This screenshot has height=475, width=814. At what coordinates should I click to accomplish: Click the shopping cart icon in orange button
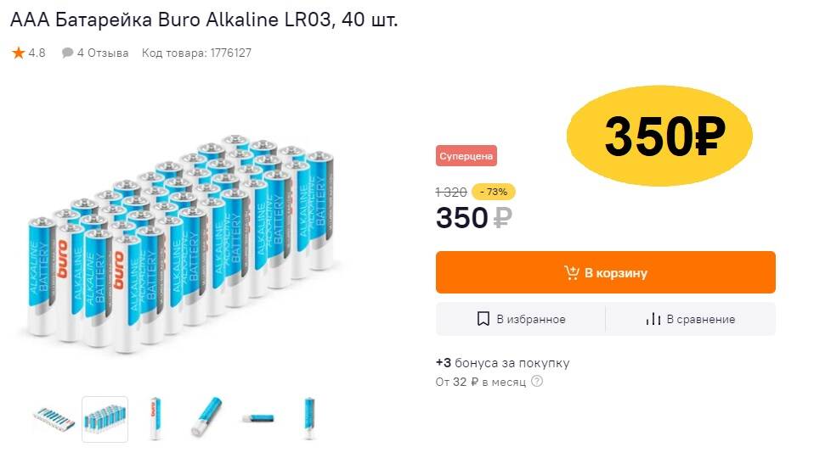572,273
